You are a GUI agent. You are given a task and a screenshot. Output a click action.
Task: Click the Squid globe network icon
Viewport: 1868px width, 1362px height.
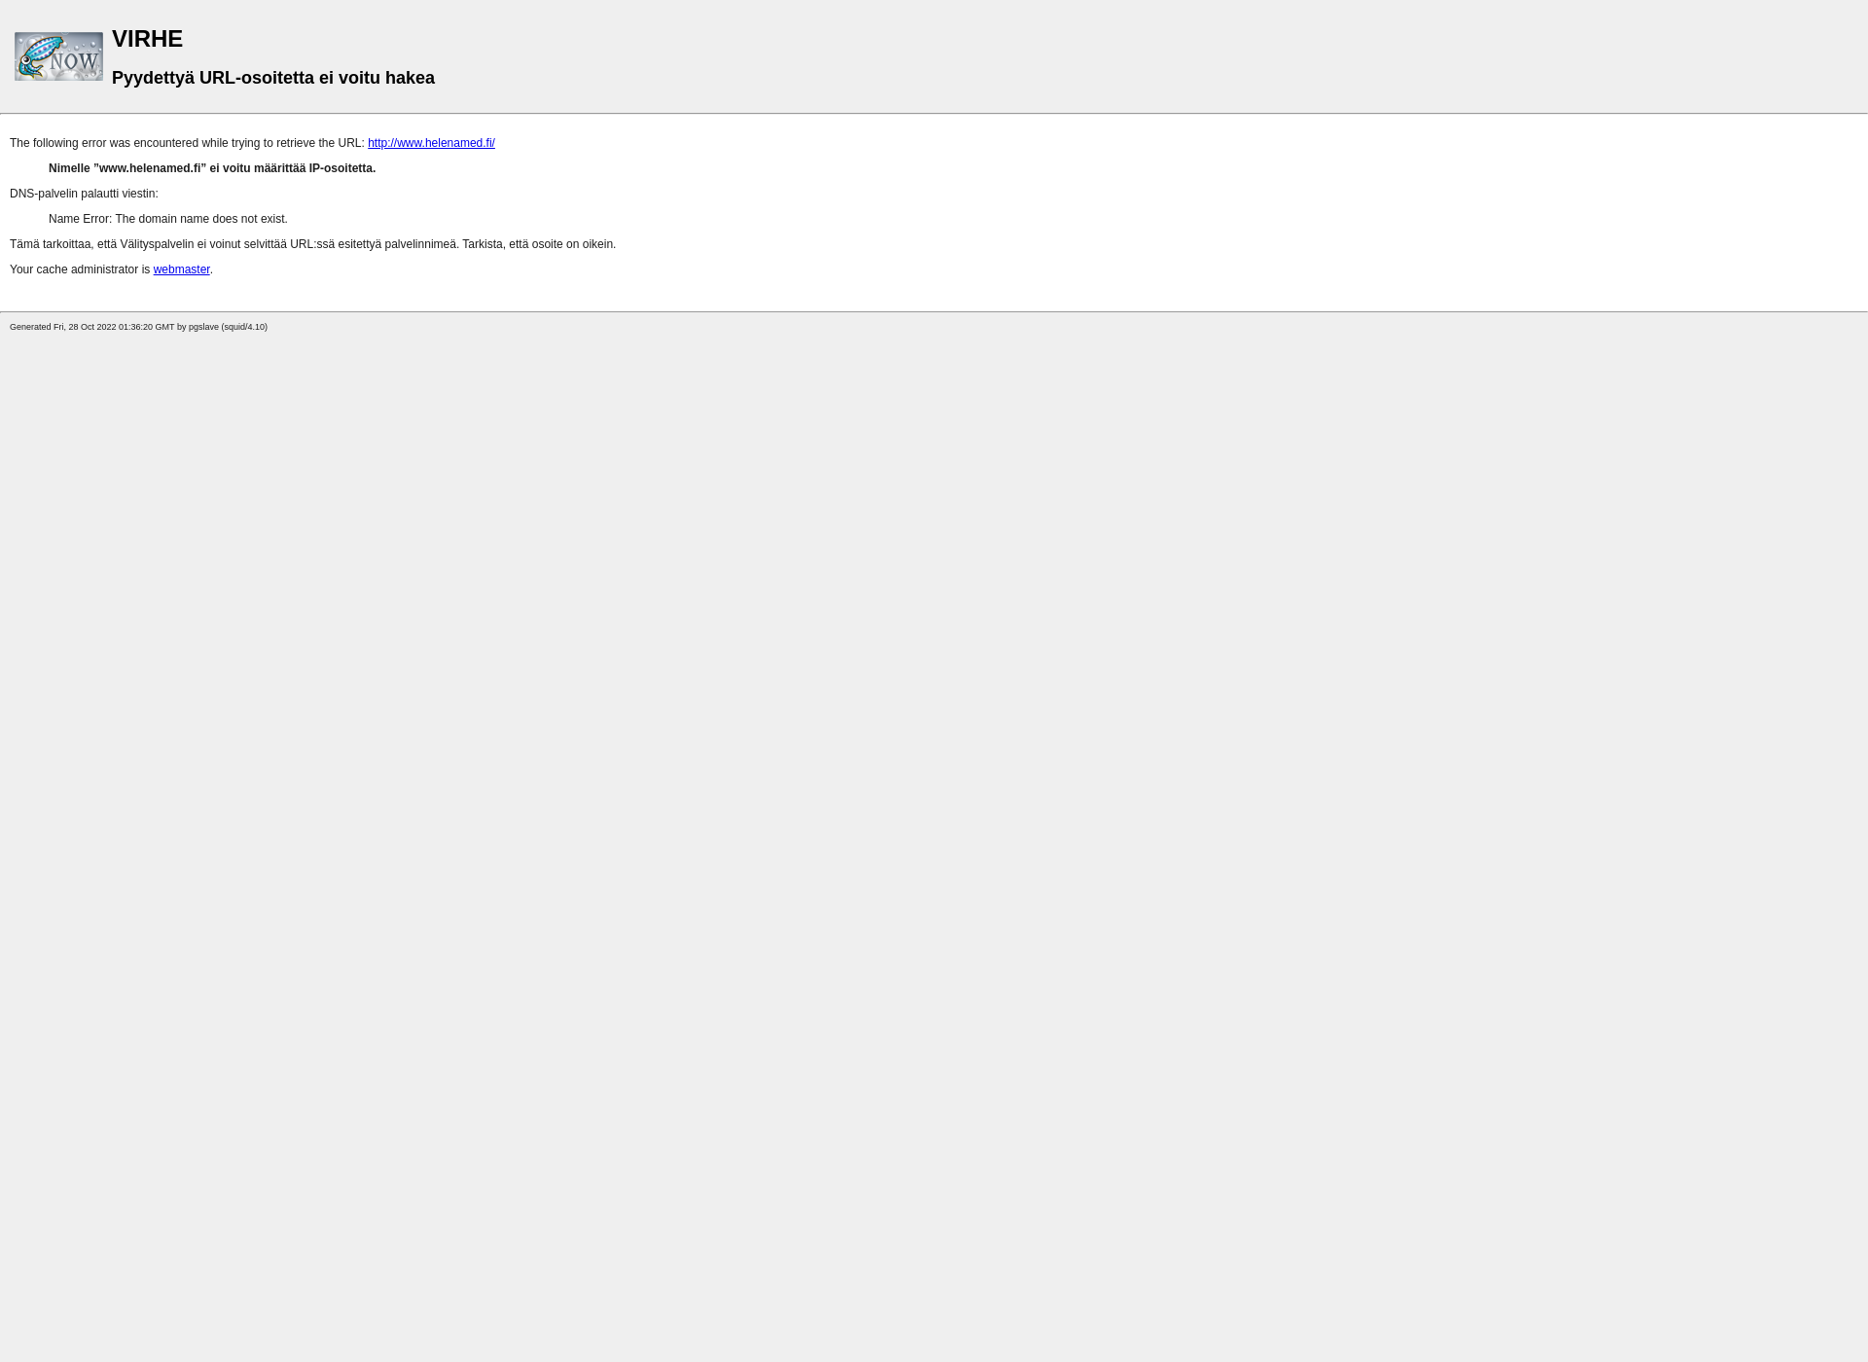click(x=58, y=55)
